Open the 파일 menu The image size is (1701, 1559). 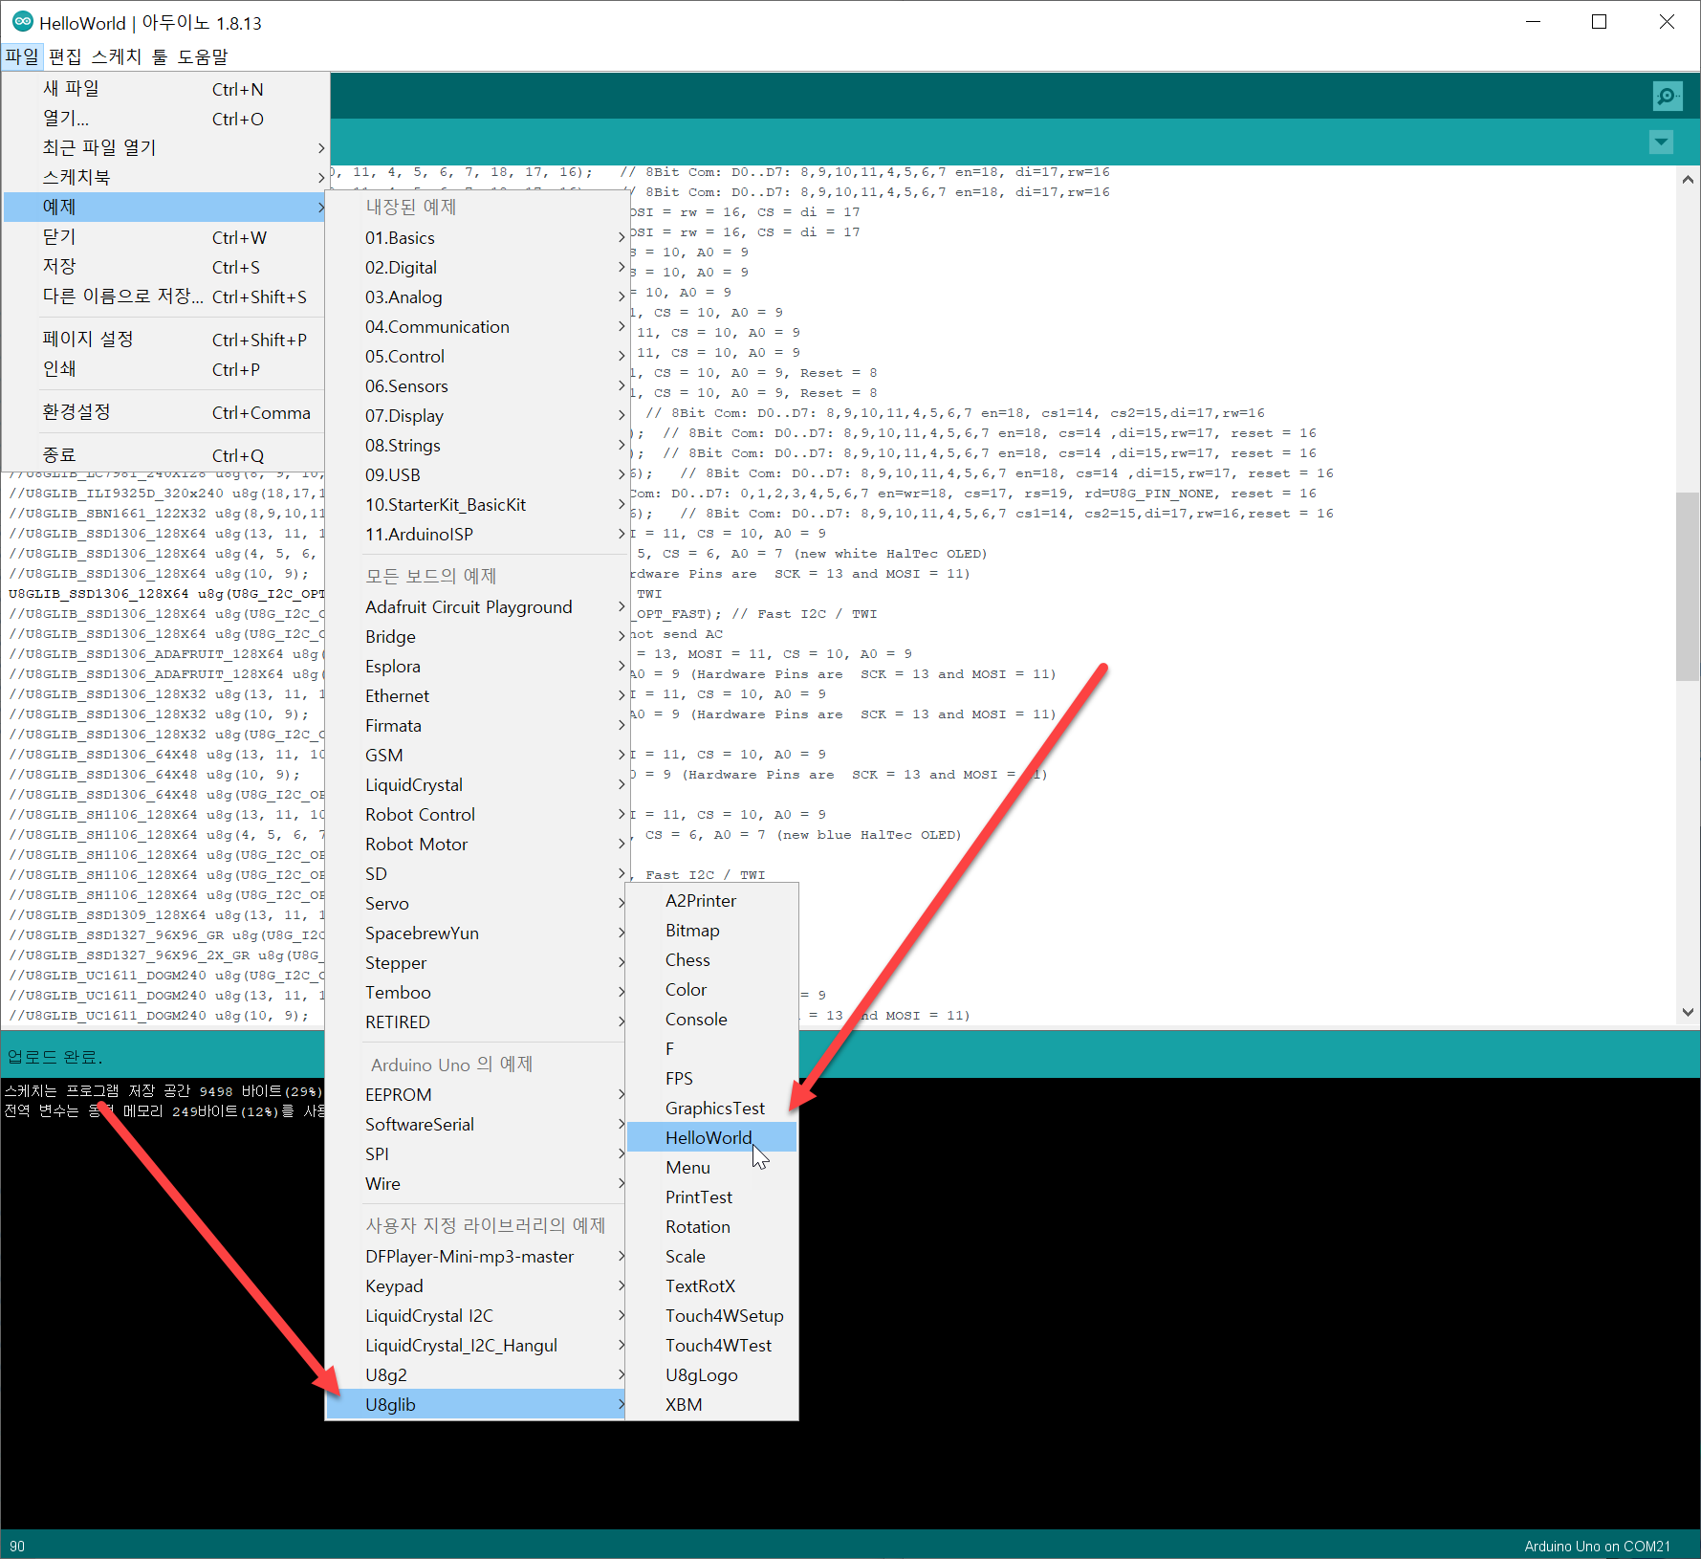pos(22,56)
